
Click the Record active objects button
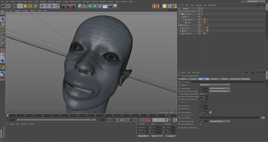(141, 120)
